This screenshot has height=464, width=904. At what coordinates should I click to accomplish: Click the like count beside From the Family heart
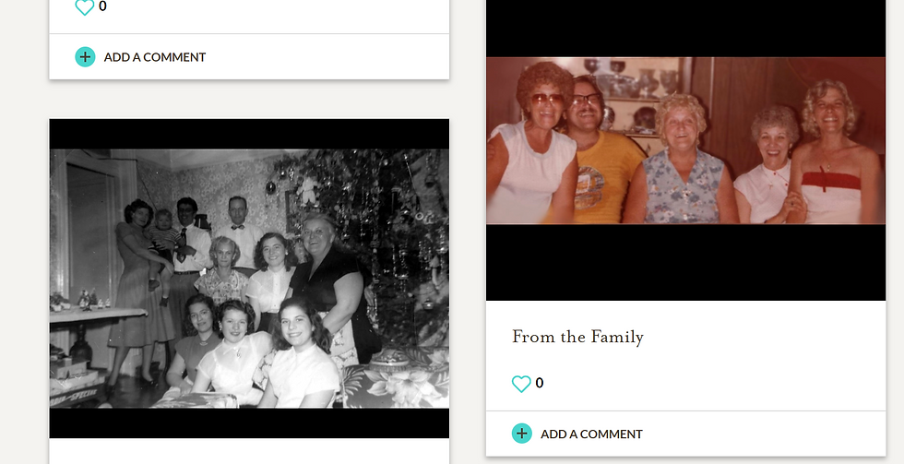click(539, 383)
